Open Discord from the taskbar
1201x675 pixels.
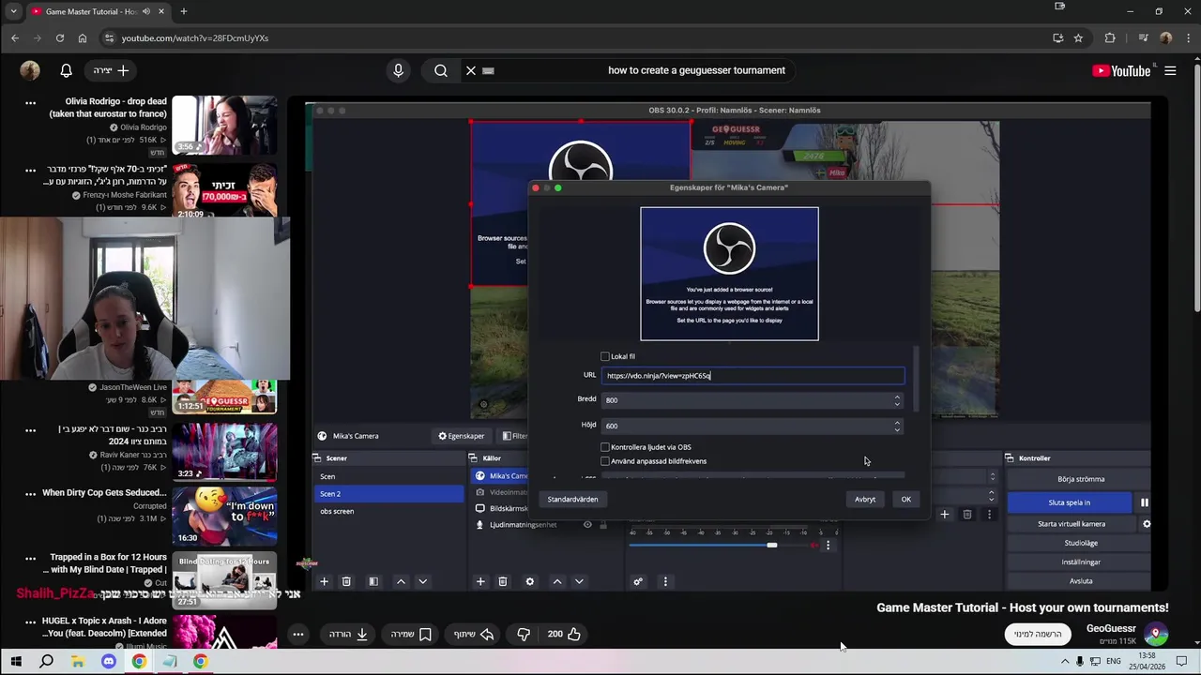108,661
